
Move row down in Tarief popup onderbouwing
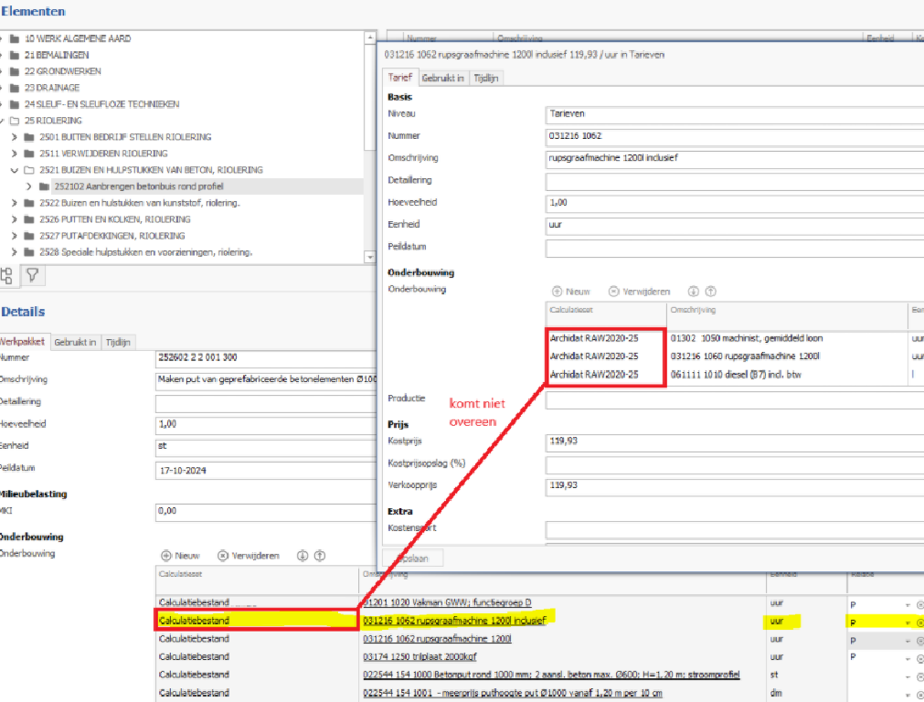coord(693,292)
